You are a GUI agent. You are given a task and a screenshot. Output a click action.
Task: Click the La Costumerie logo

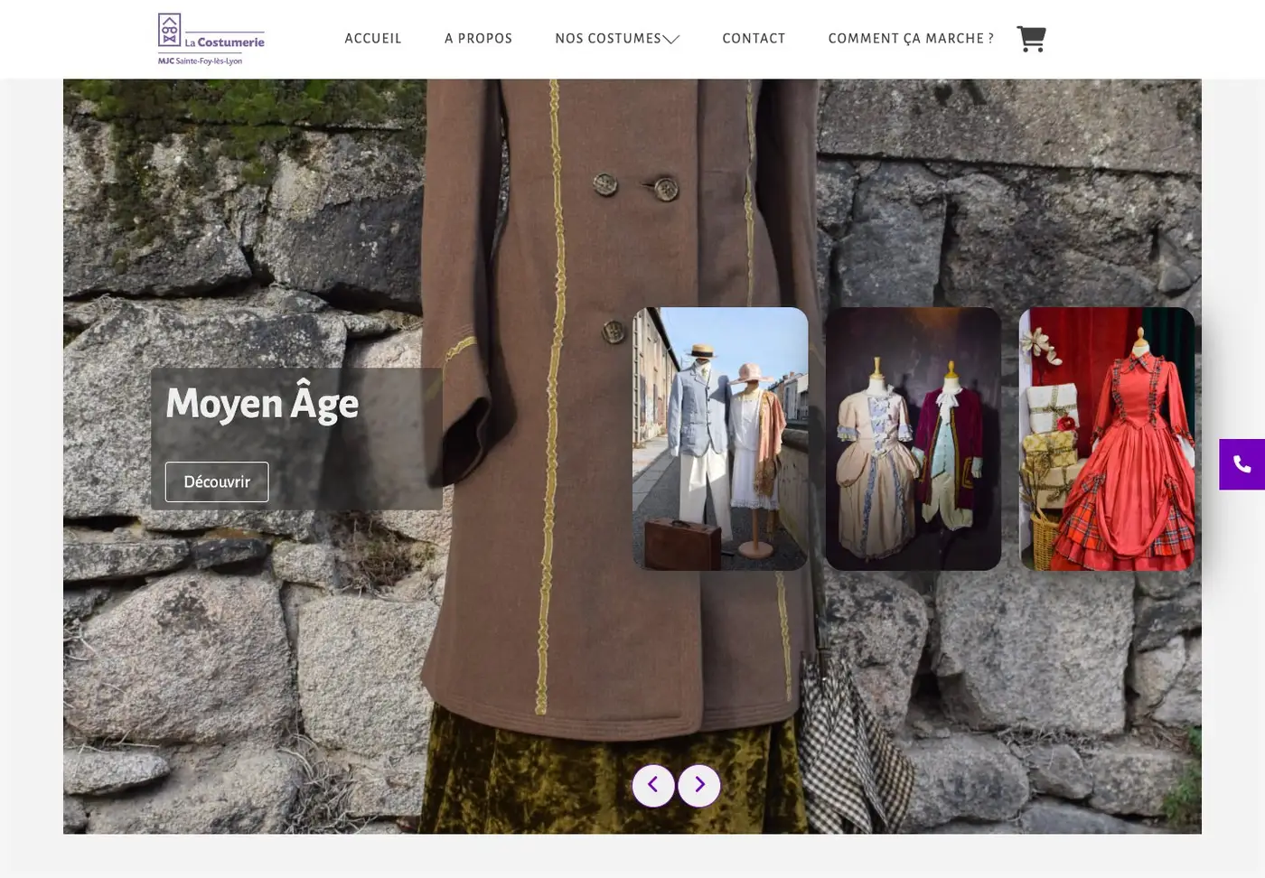[211, 40]
